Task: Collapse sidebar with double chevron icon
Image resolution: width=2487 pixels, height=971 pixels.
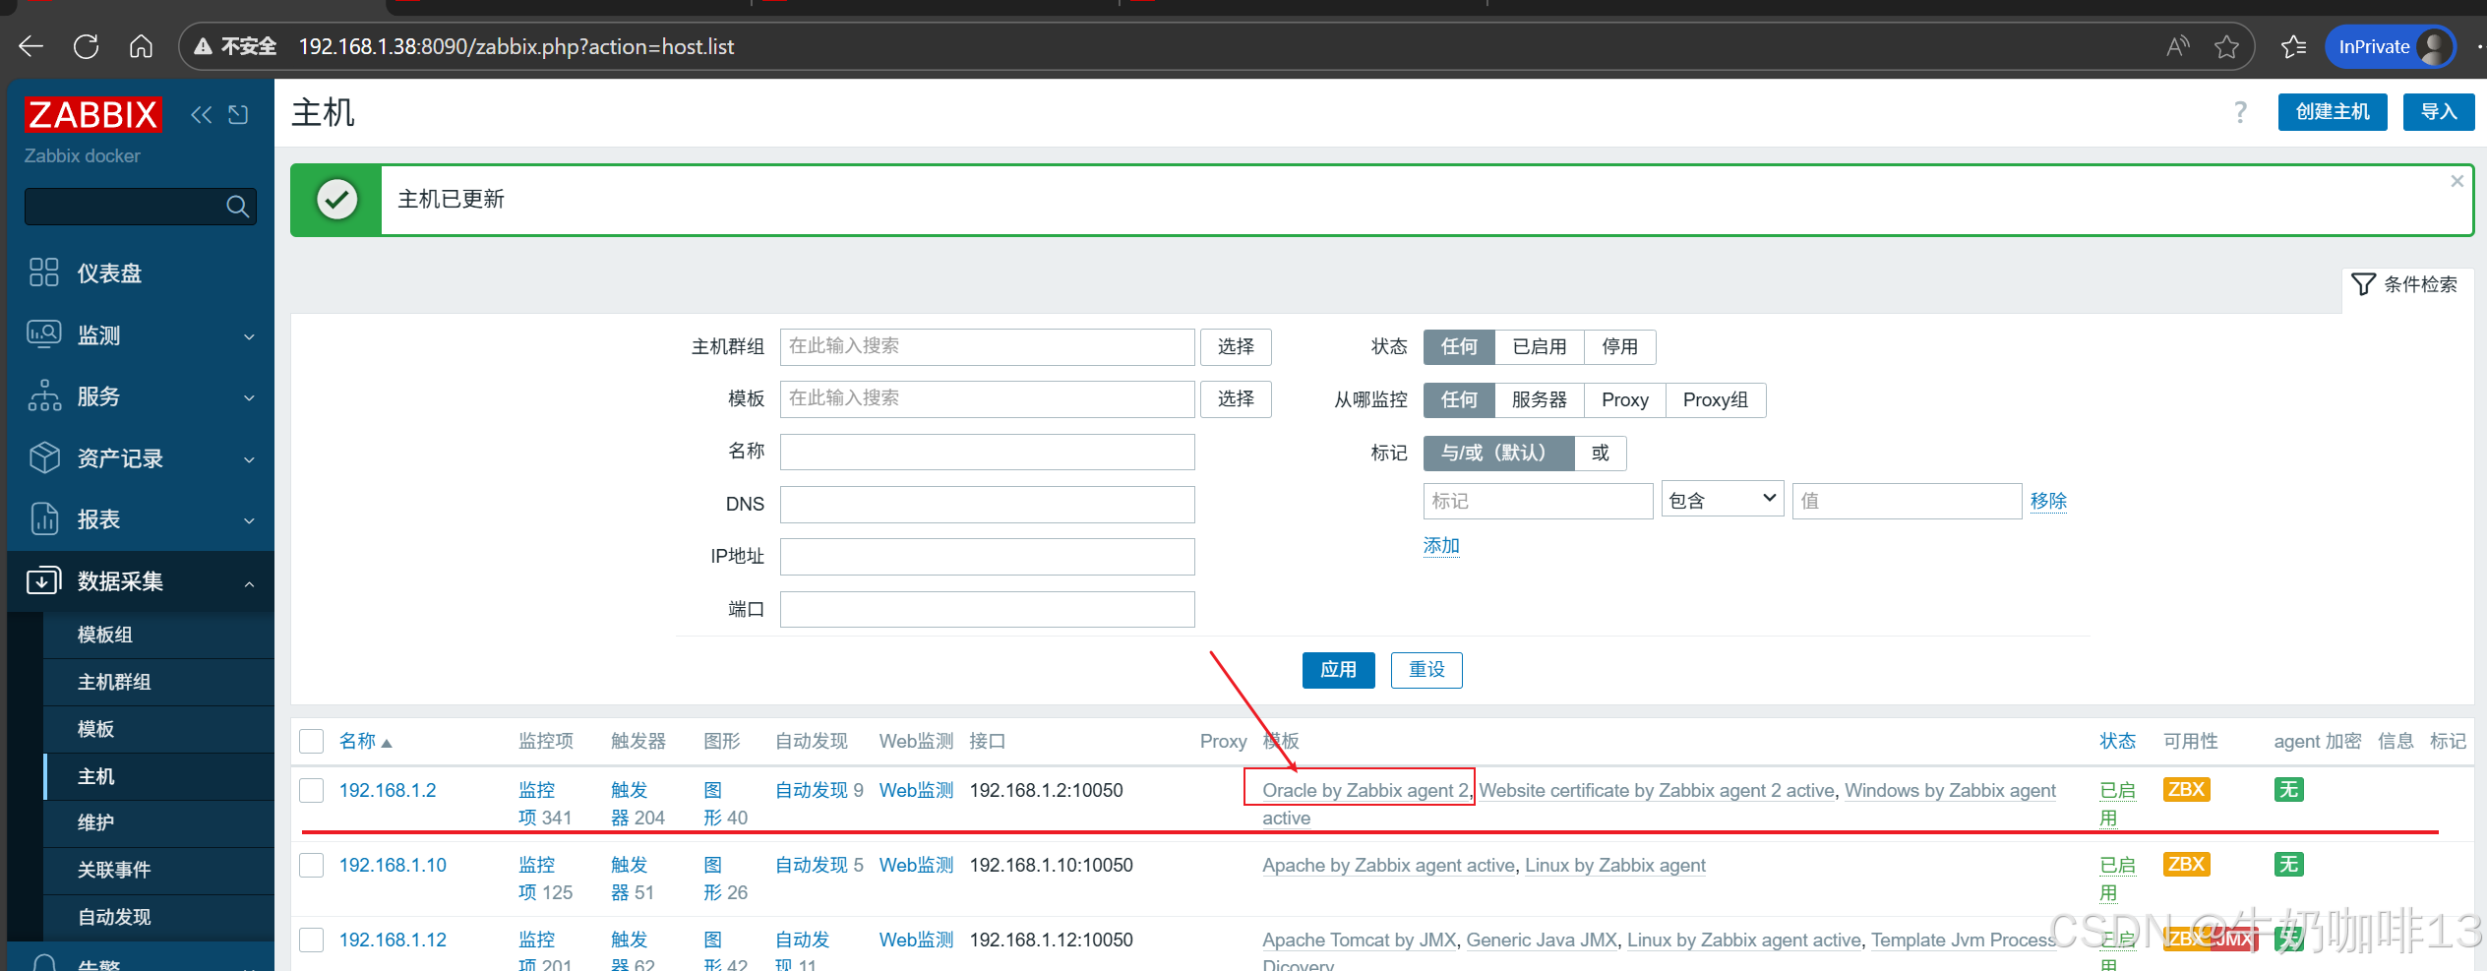Action: click(x=202, y=115)
